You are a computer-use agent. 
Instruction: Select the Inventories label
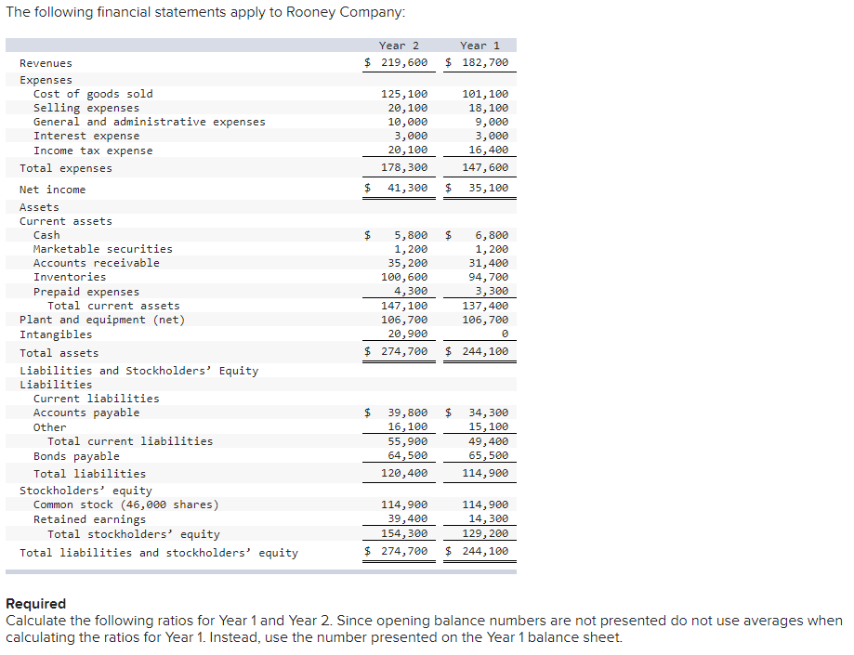pos(70,277)
